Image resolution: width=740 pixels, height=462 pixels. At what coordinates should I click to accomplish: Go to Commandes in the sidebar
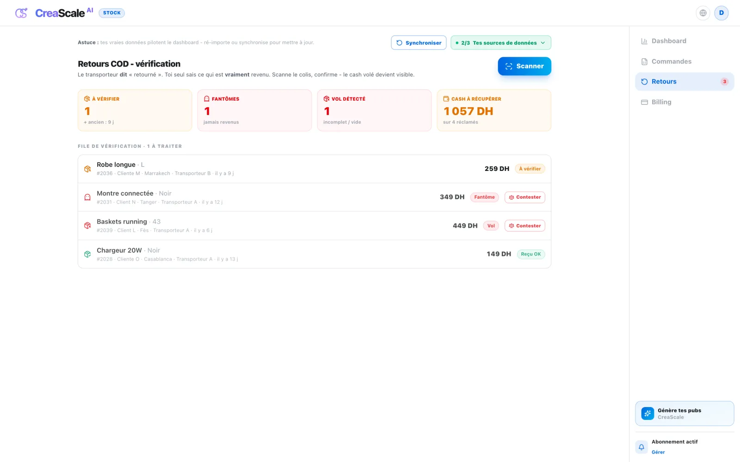point(684,61)
